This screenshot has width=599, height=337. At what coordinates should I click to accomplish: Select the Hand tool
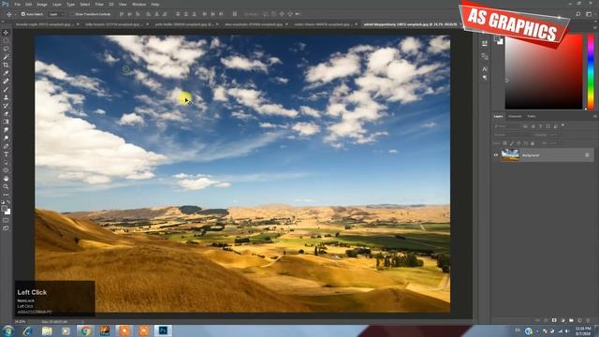tap(6, 179)
